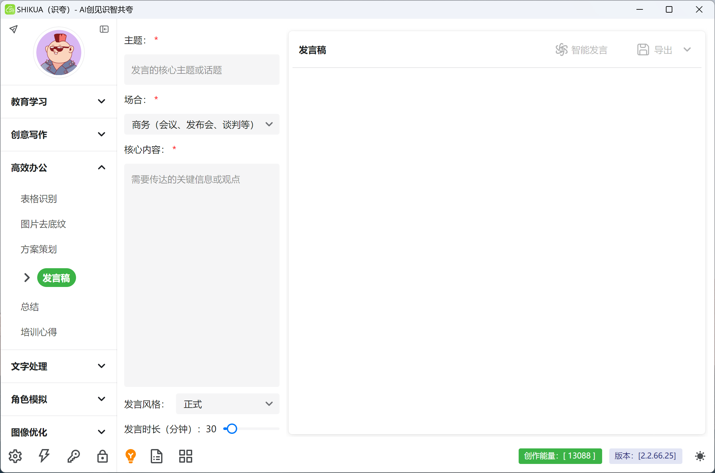The height and width of the screenshot is (473, 715).
Task: Open the 图片去底纹 tool
Action: 43,224
